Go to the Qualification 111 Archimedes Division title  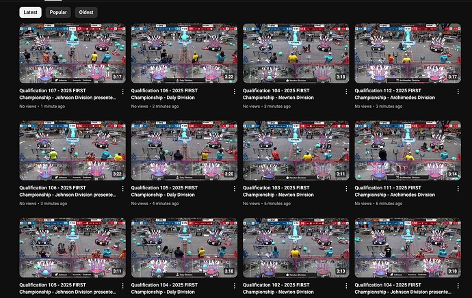click(x=395, y=191)
